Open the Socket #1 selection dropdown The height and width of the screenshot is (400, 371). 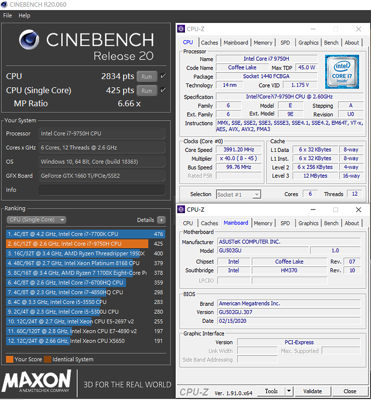pos(238,195)
